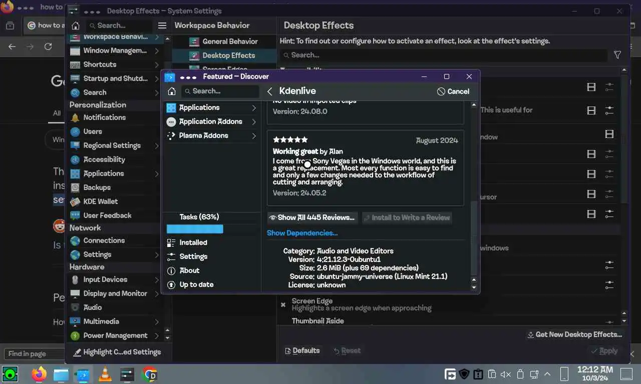The width and height of the screenshot is (641, 384).
Task: Open the Desktop Effects filter icon
Action: (617, 55)
